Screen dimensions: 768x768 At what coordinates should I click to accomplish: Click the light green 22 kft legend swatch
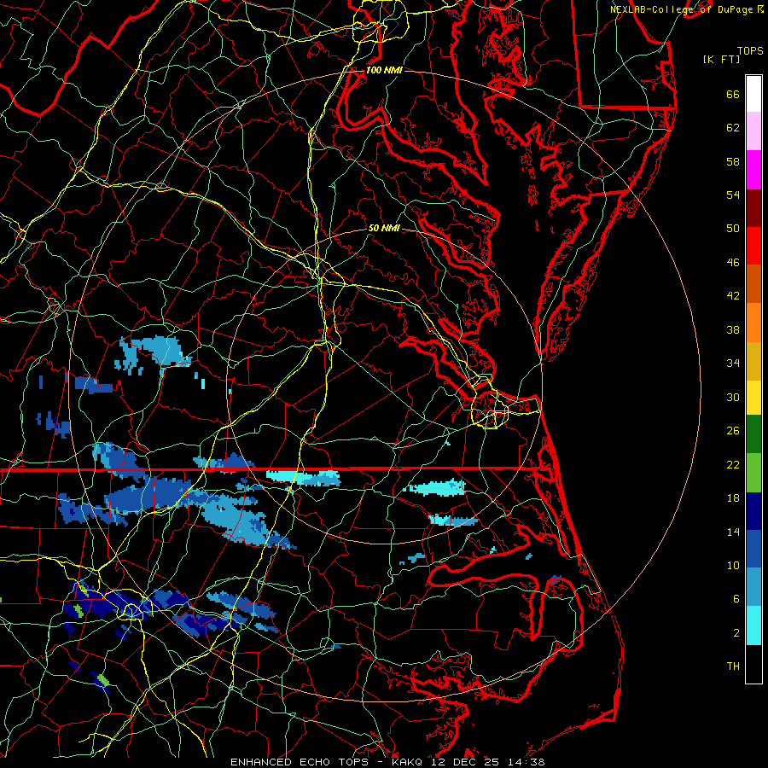point(753,473)
